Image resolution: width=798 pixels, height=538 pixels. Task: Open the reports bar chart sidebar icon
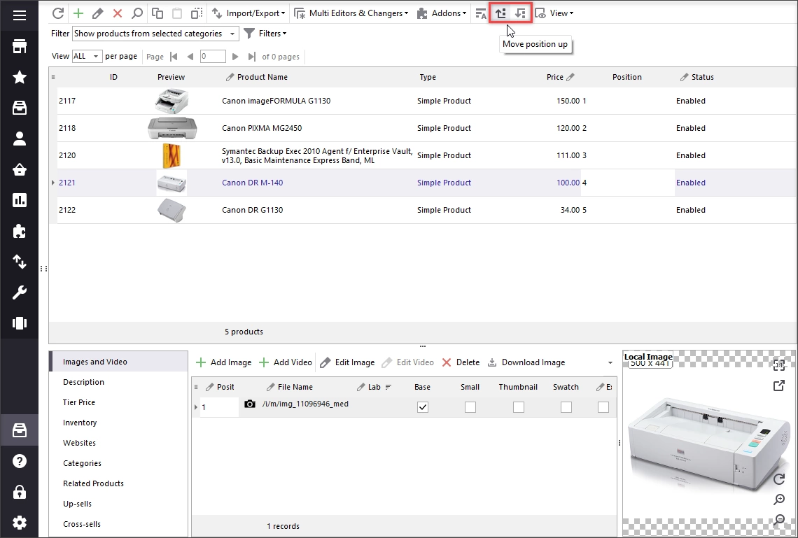tap(20, 200)
